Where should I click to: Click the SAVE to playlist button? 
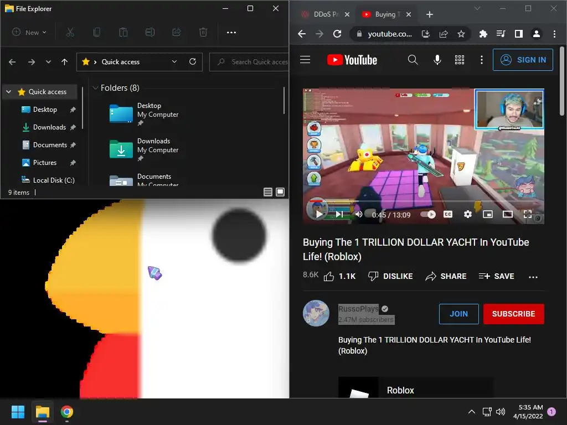pyautogui.click(x=496, y=277)
